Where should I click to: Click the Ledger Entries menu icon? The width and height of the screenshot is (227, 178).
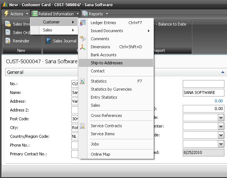tap(83, 23)
